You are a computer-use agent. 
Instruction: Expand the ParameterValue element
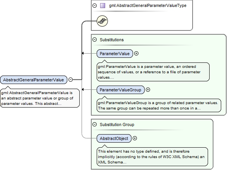pos(136,54)
